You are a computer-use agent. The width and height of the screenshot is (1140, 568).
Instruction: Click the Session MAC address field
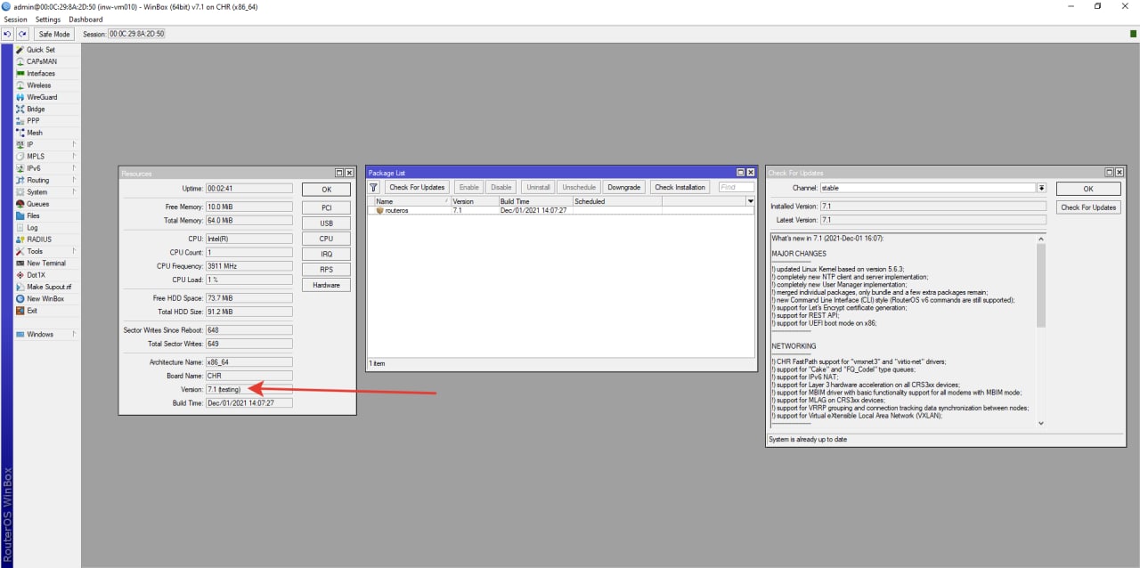click(137, 34)
